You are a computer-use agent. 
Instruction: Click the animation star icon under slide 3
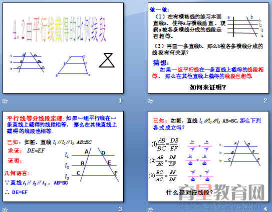[x=5, y=209]
